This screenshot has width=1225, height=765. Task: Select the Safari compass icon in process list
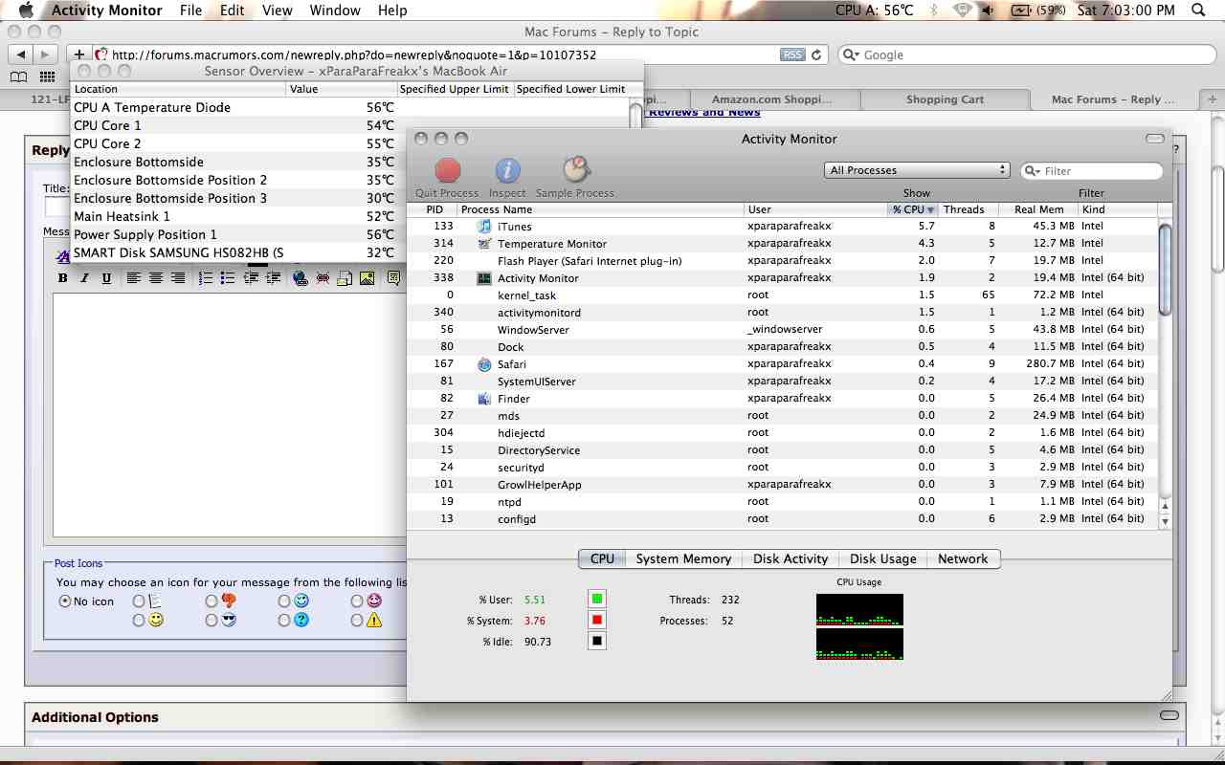coord(484,364)
